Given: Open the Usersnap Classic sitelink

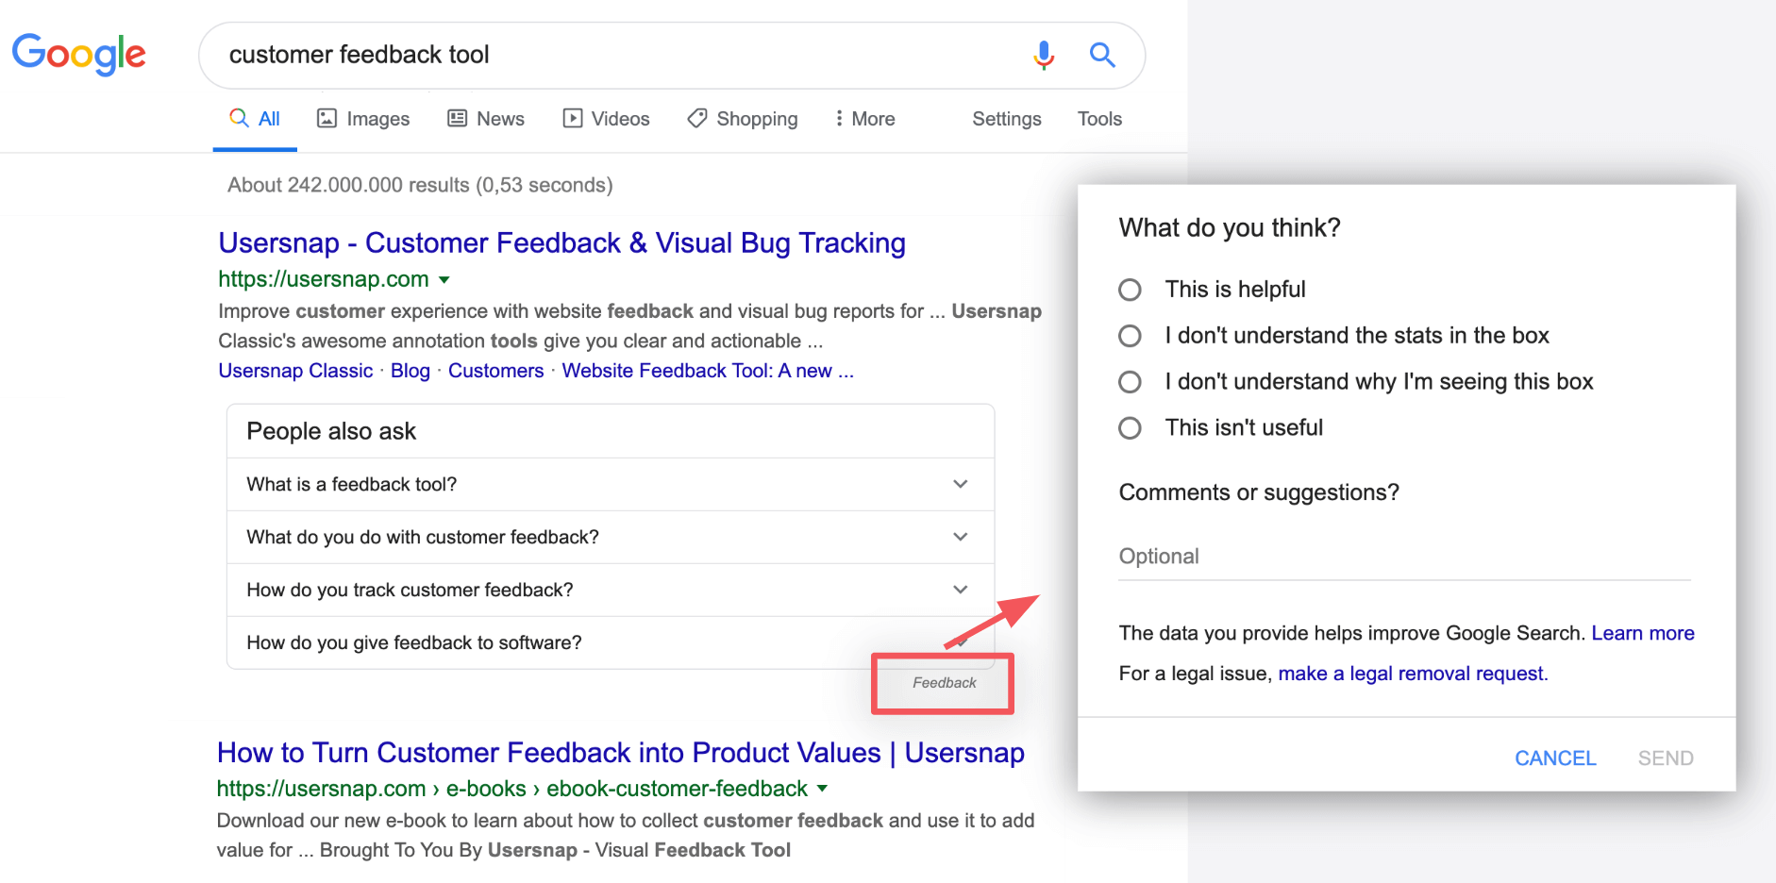Looking at the screenshot, I should click(295, 371).
